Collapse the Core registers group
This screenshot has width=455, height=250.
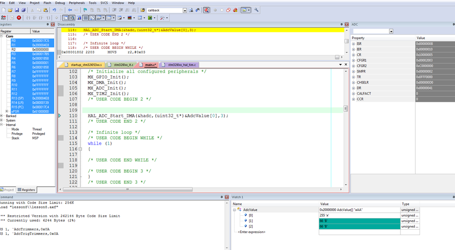[x=1, y=36]
